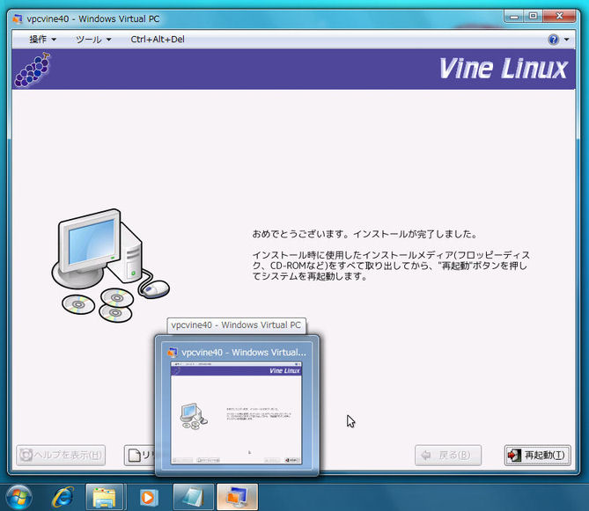Screen dimensions: 589x511
Task: Open the 操作 menu
Action: click(42, 40)
